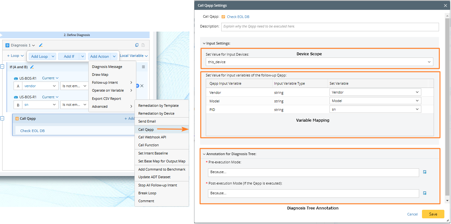451x224 pixels.
Task: Expand the Add Action dropdown arrow
Action: [114, 56]
